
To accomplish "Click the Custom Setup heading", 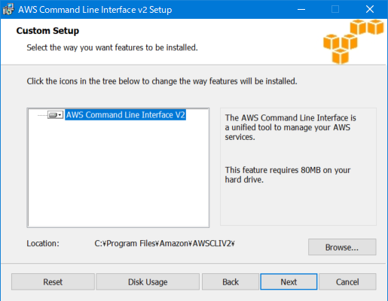I will (47, 31).
